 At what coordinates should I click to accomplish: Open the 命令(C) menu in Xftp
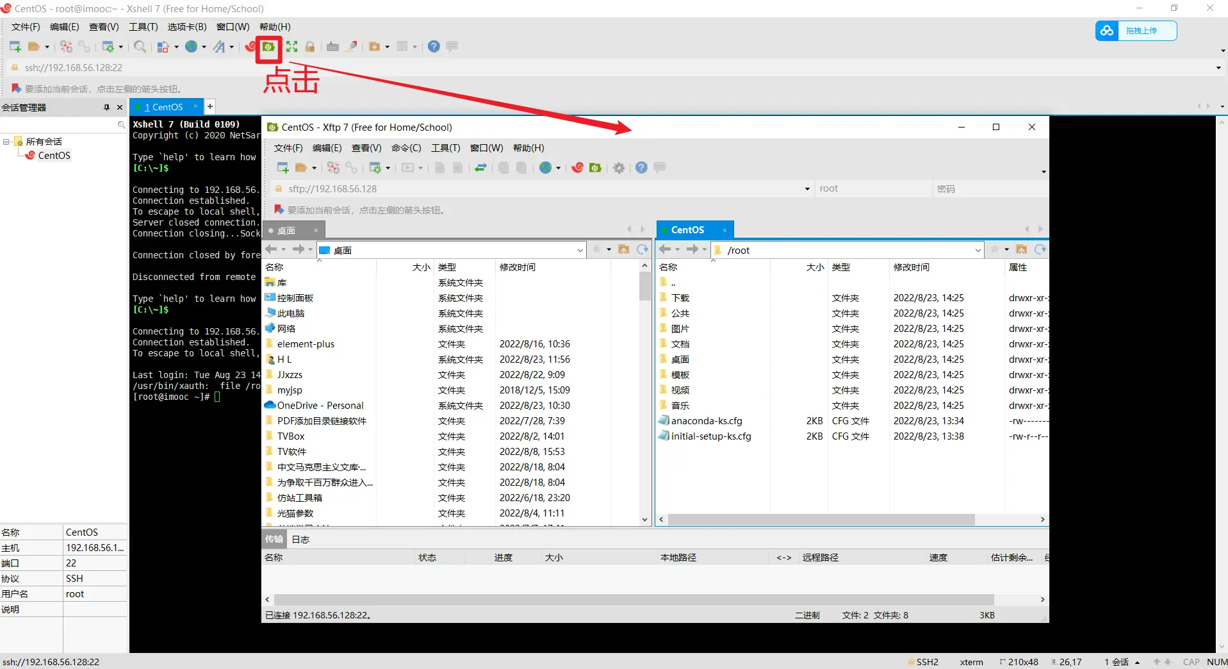point(406,148)
